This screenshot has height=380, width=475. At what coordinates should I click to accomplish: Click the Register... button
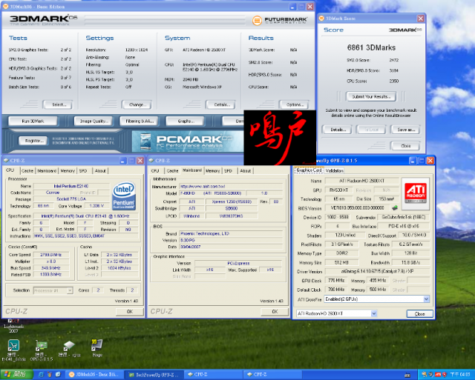pos(33,141)
